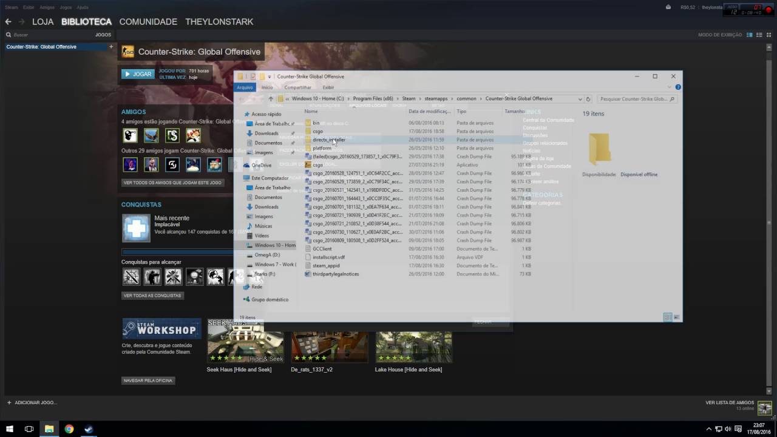777x437 pixels.
Task: Open Chrome from the taskbar
Action: coord(69,429)
